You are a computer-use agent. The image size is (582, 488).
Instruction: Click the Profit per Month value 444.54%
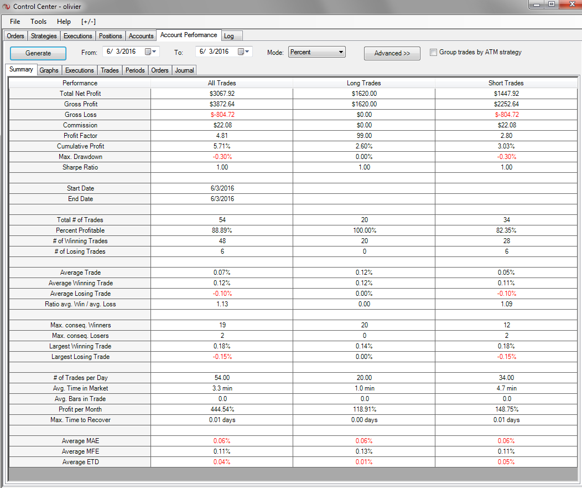[x=222, y=409]
